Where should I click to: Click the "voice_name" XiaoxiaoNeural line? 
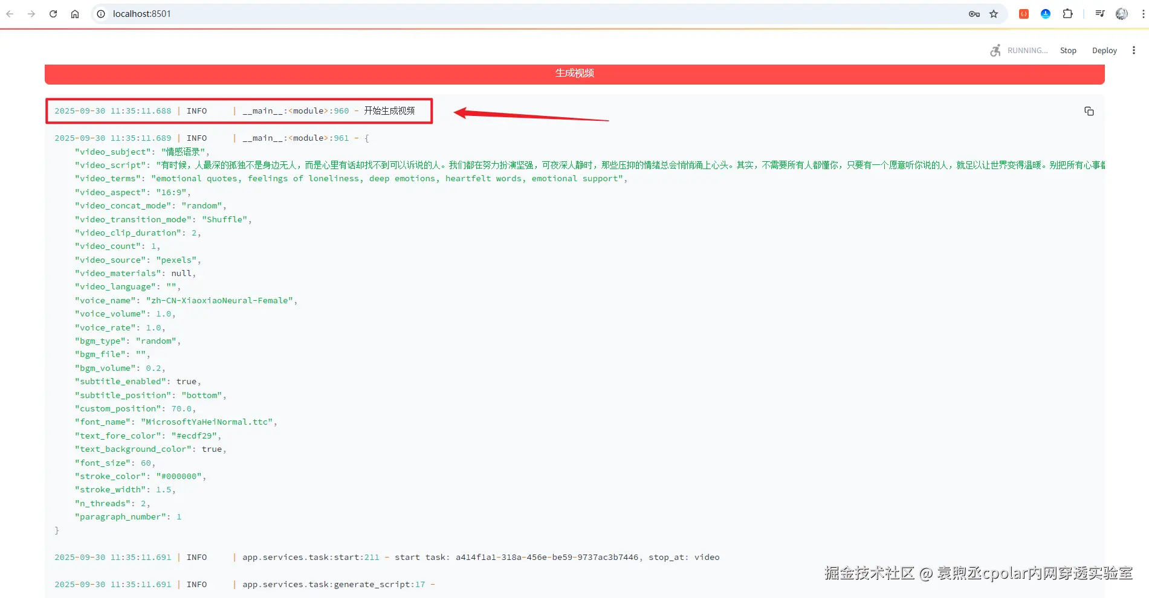(186, 300)
